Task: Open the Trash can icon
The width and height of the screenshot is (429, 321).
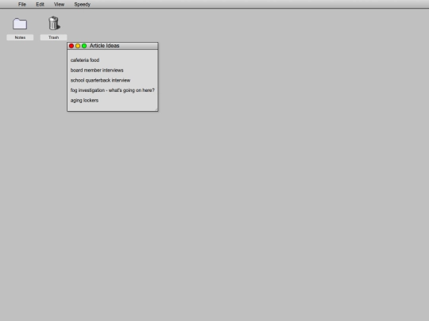Action: click(x=54, y=23)
